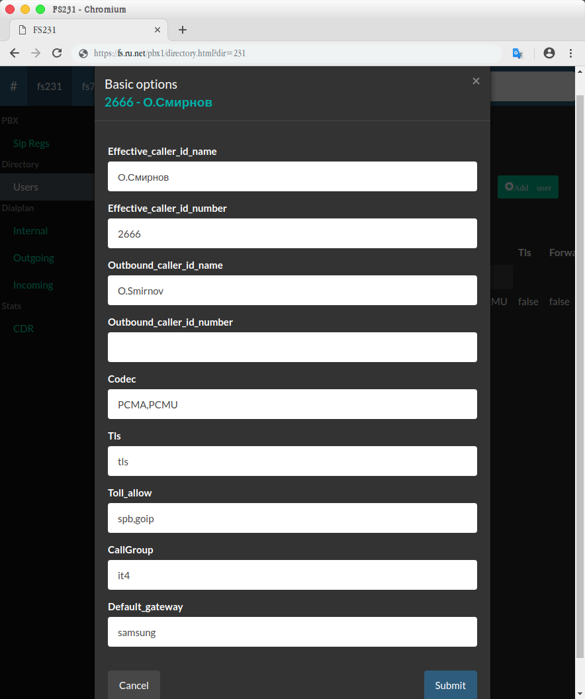Click the empty Outbound_caller_id_number field

(x=292, y=347)
